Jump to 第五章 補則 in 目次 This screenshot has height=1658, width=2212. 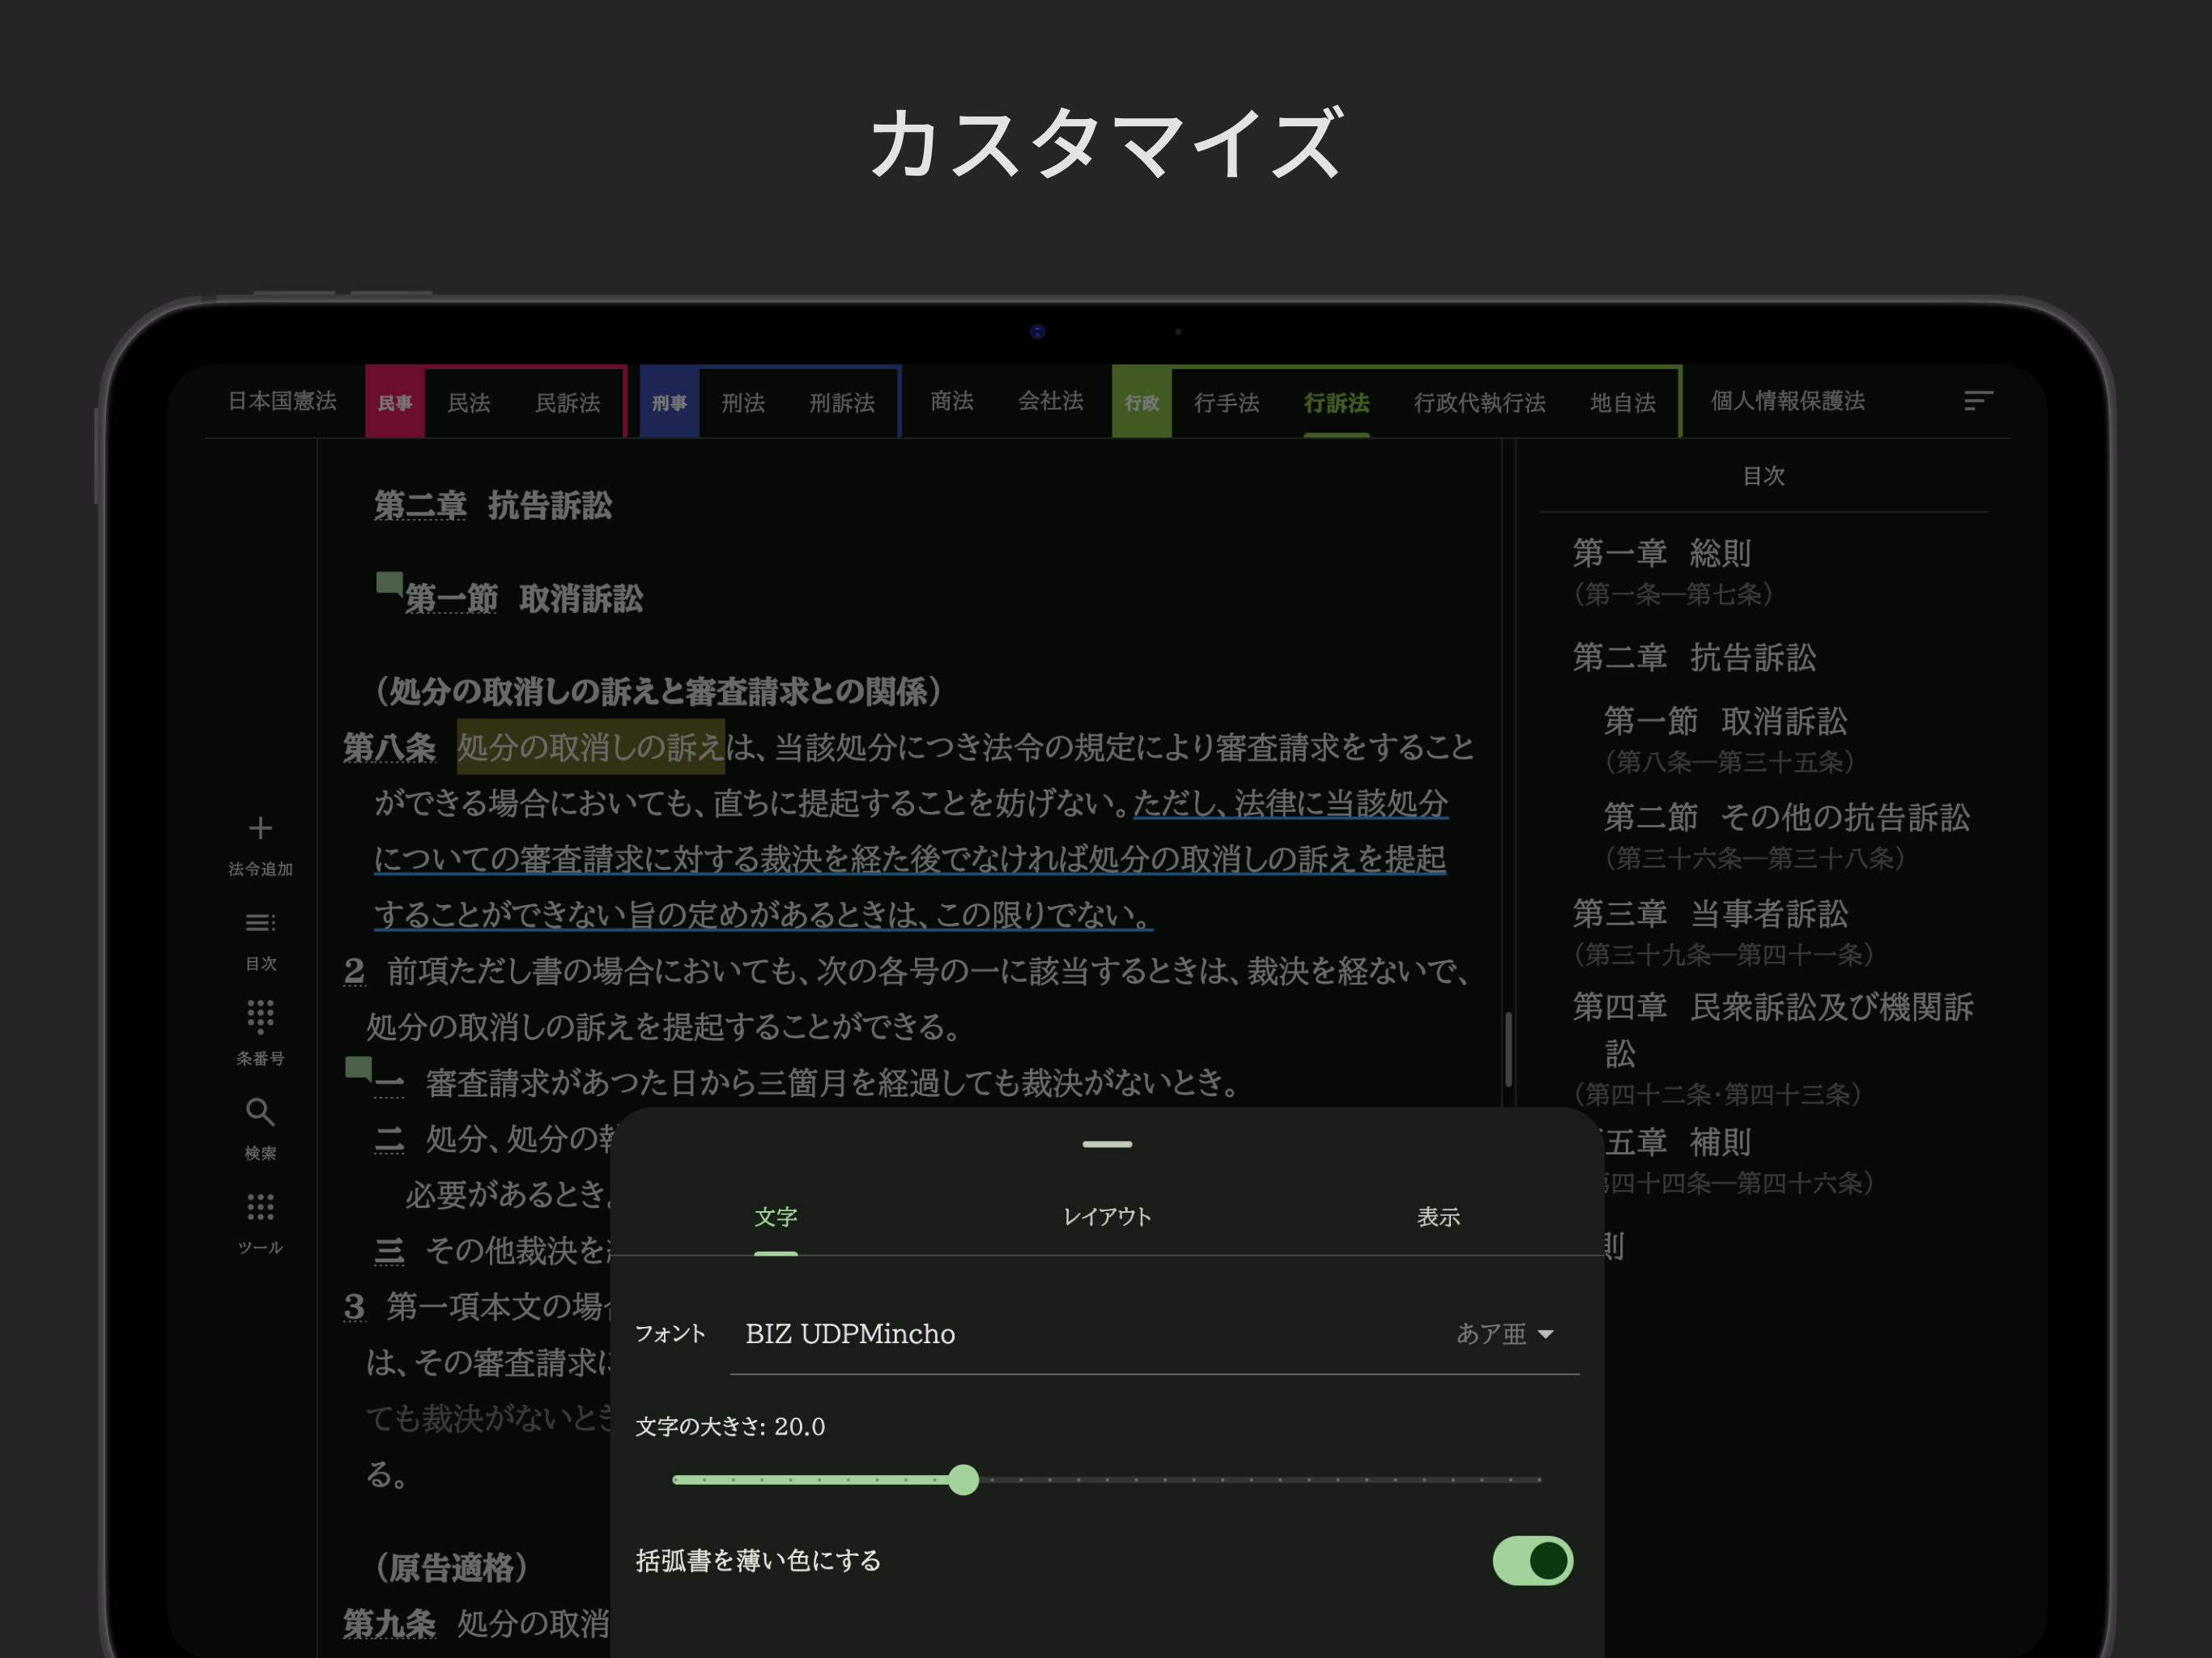(x=1677, y=1142)
